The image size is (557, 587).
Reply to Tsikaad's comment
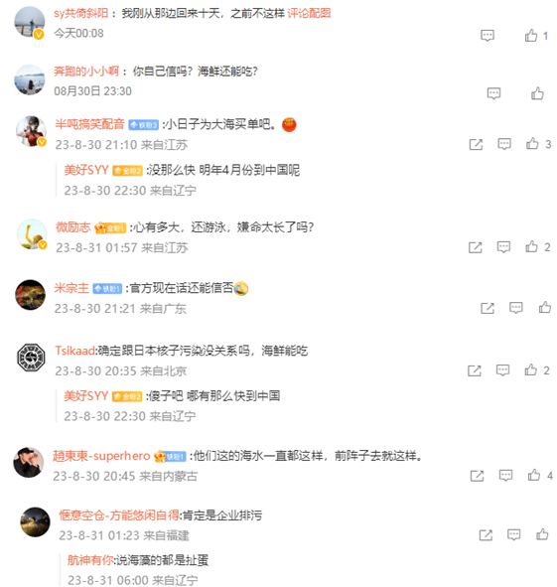[502, 370]
